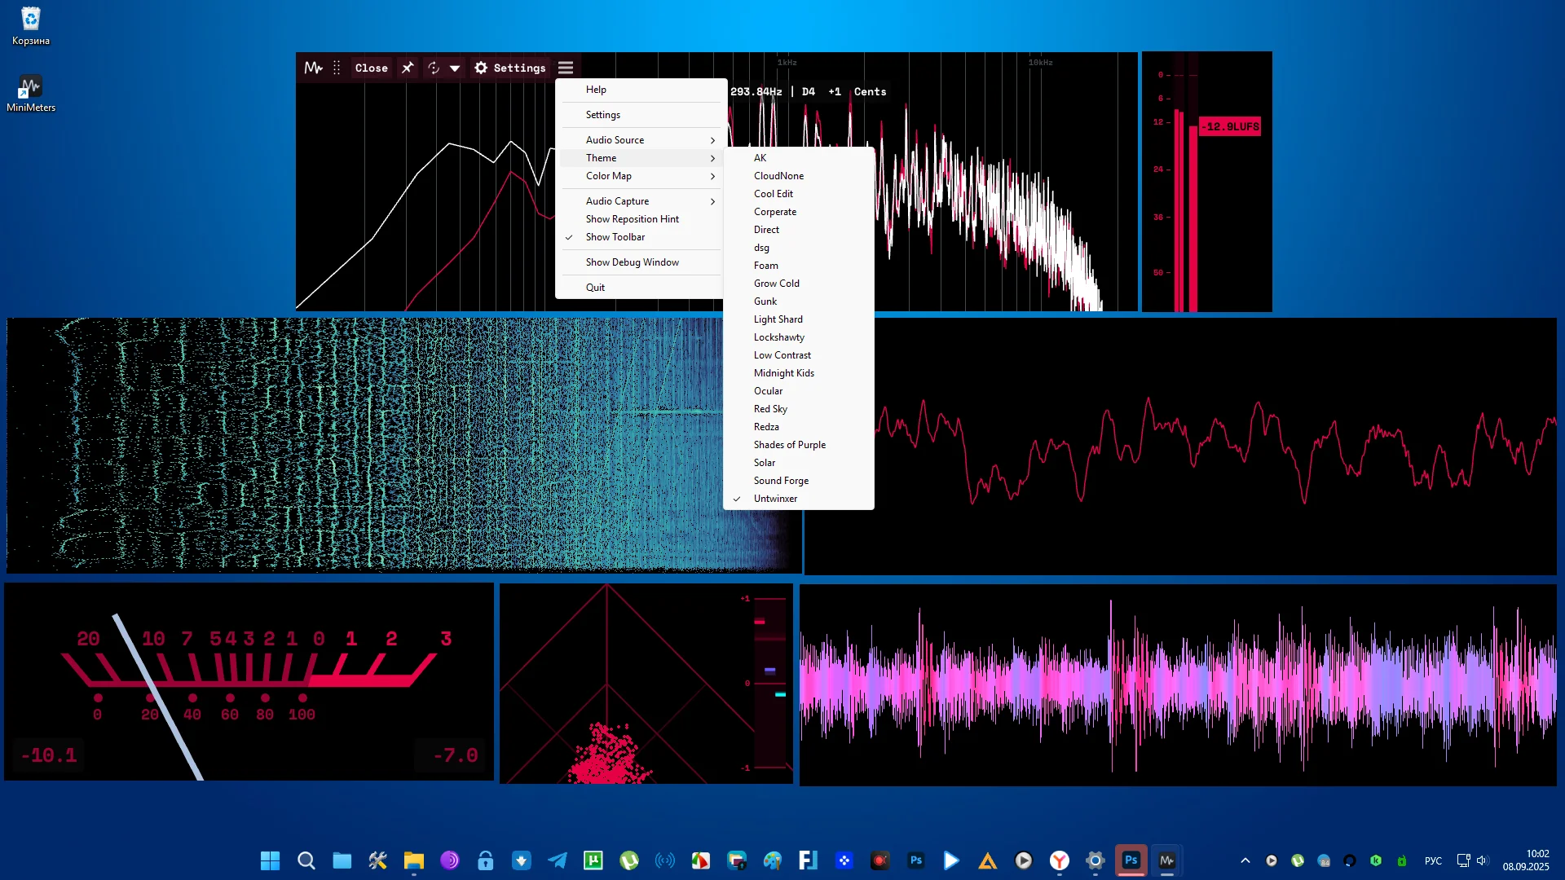Image resolution: width=1565 pixels, height=880 pixels.
Task: Click the dotted drag handle icon
Action: point(337,68)
